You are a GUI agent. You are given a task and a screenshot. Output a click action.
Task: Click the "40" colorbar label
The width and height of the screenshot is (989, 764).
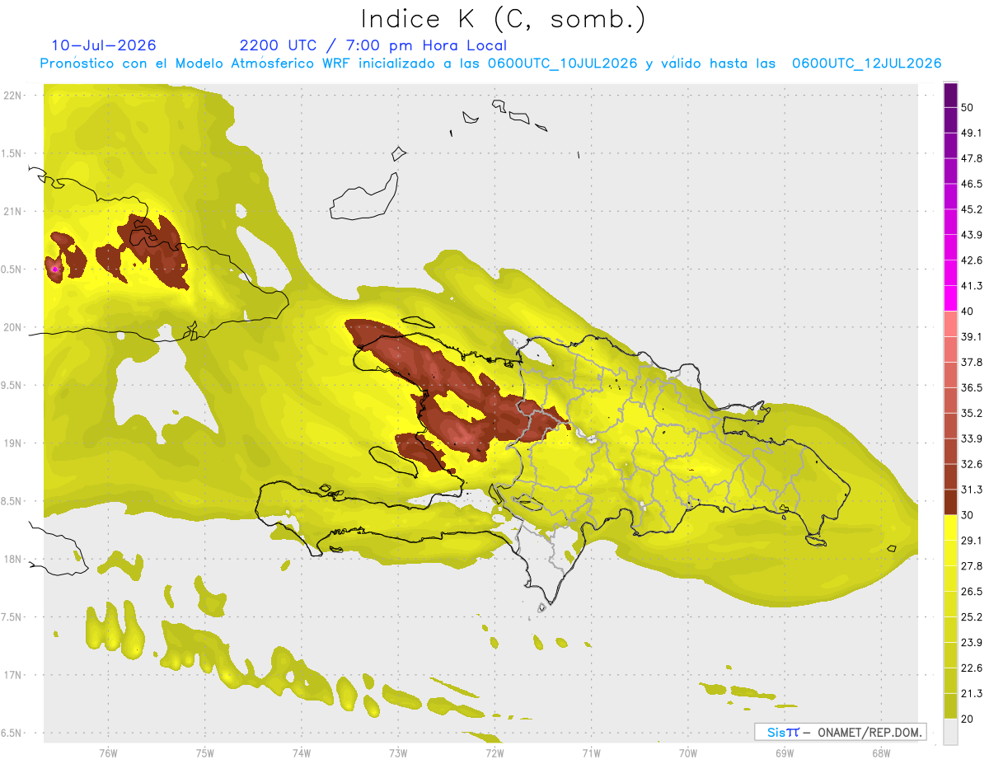coord(968,312)
